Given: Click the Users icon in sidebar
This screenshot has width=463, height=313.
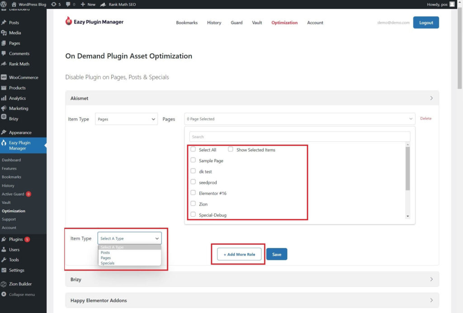Looking at the screenshot, I should (x=4, y=249).
